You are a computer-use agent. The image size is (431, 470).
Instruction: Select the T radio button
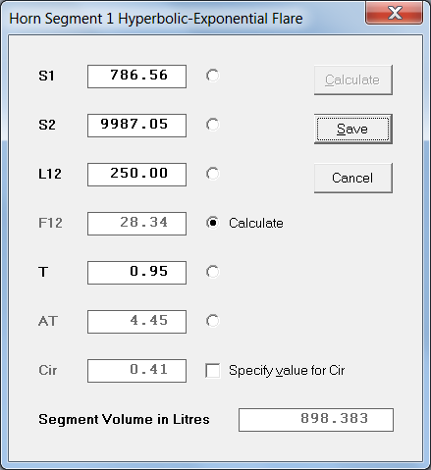212,272
